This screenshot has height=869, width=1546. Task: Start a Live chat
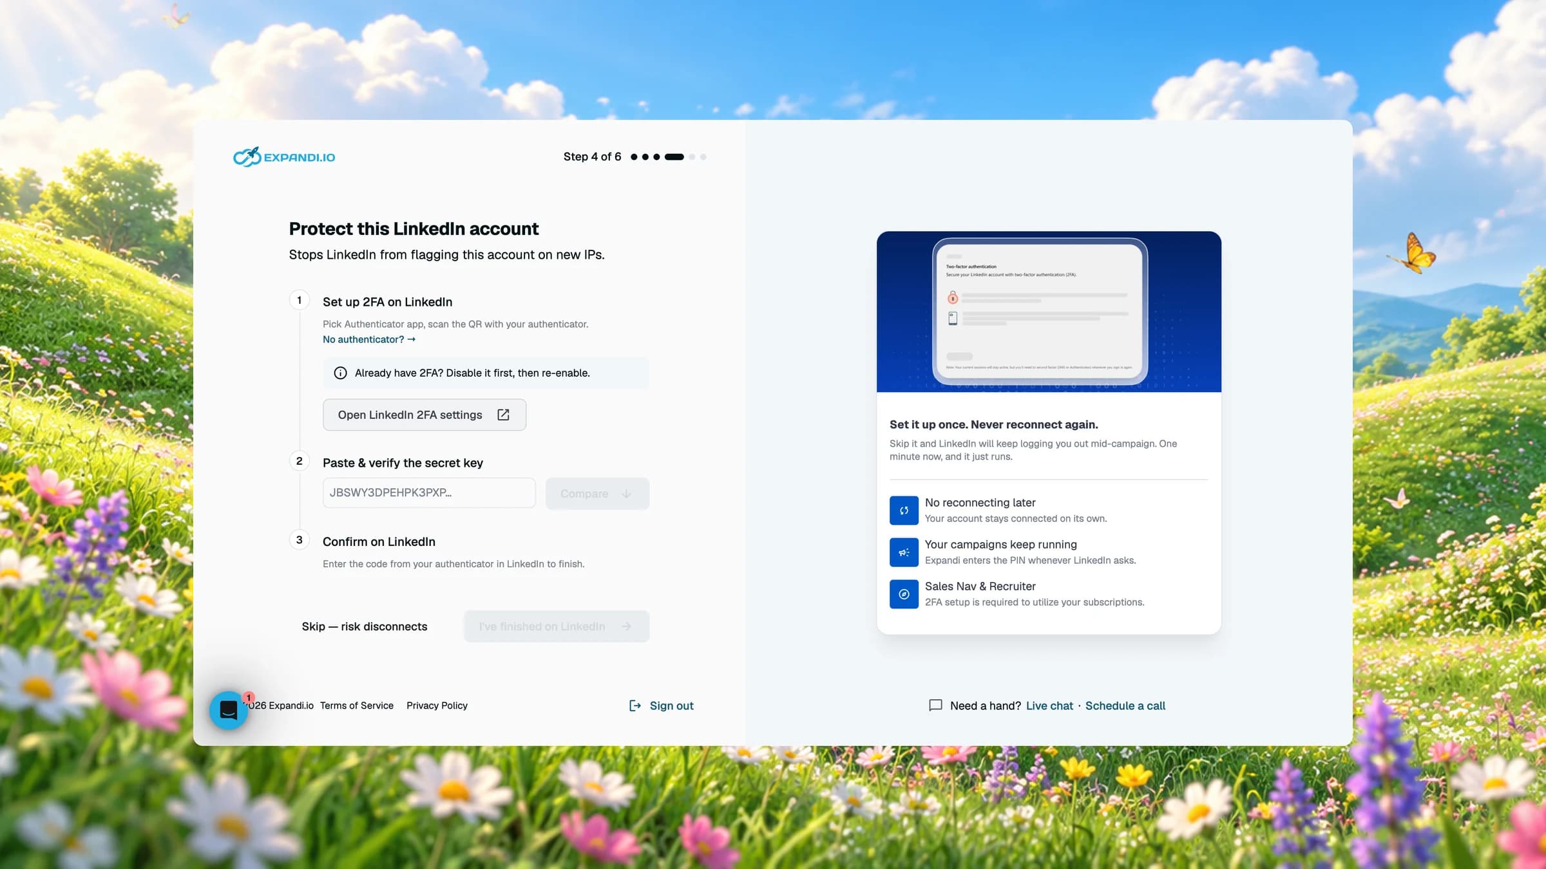point(1049,705)
